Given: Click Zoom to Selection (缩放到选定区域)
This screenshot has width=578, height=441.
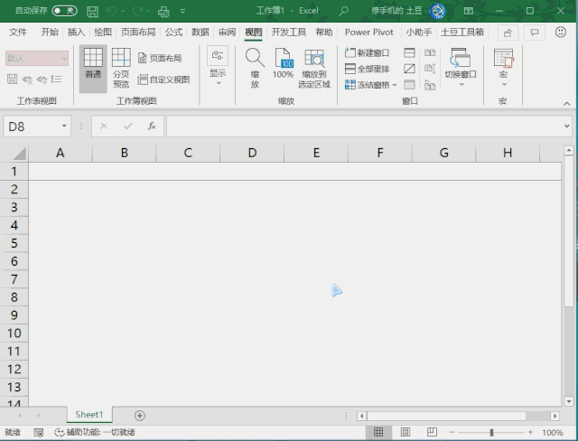Looking at the screenshot, I should tap(314, 68).
